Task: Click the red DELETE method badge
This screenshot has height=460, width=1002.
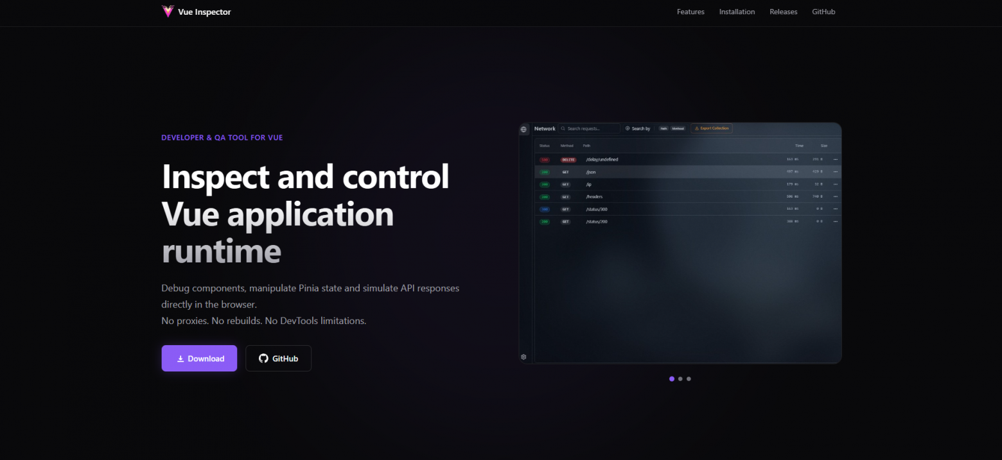Action: point(568,159)
